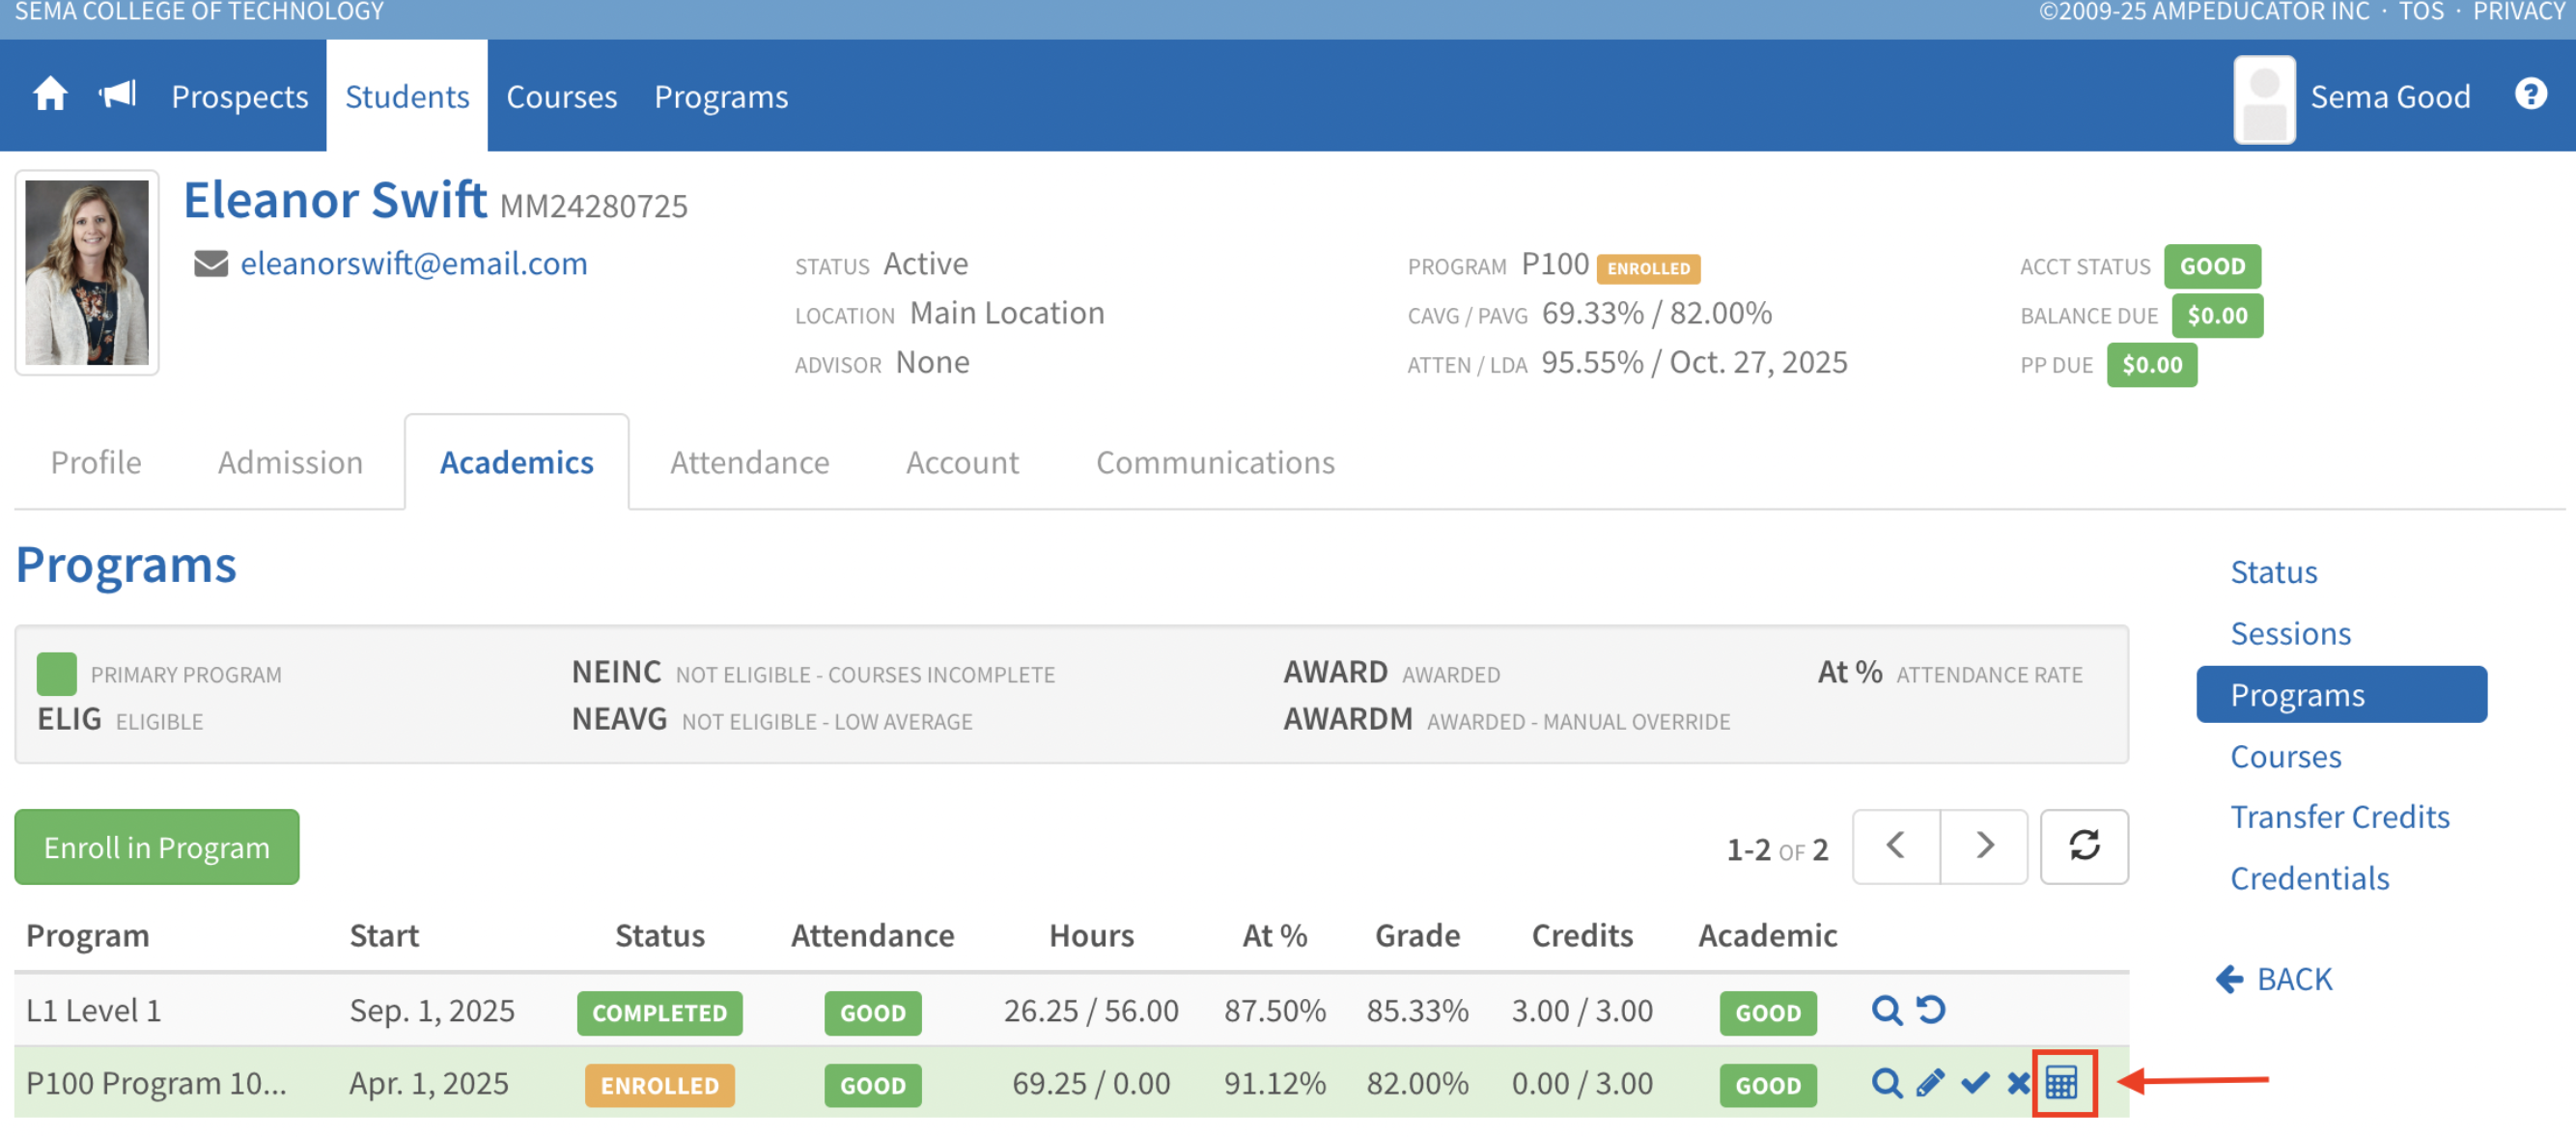Click the Enroll in Program button
Screen dimensions: 2576x1137
pos(157,847)
